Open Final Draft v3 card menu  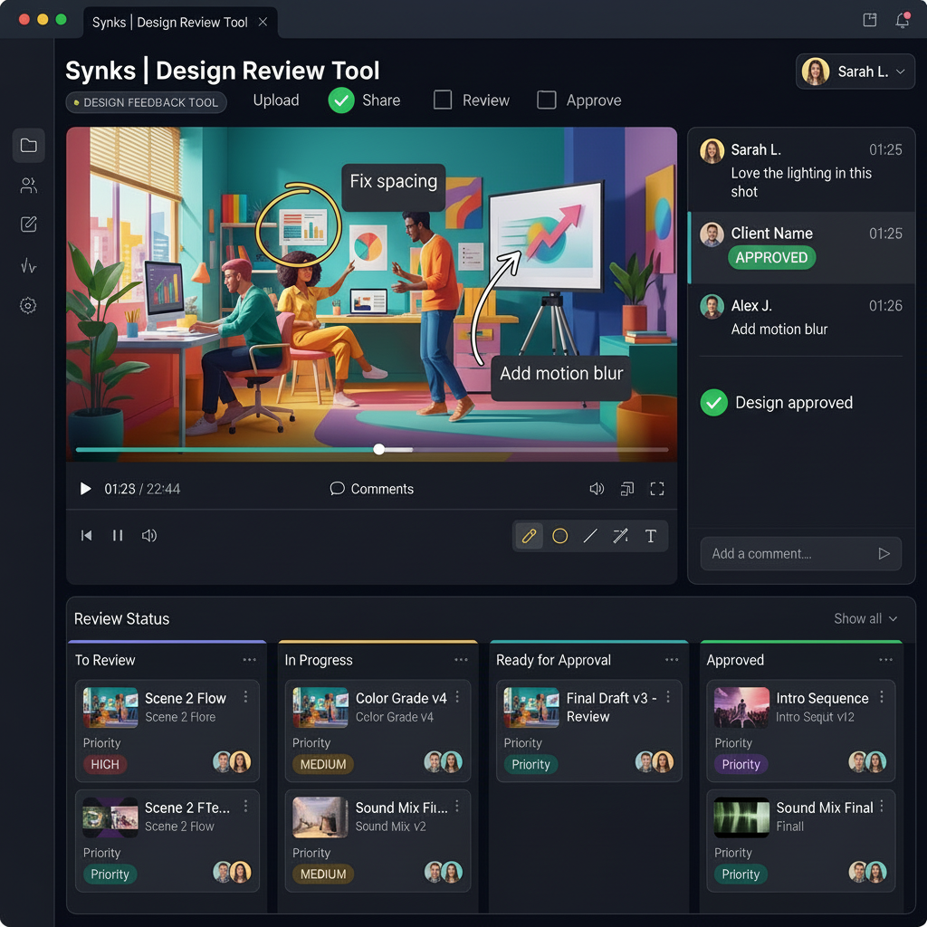(668, 698)
